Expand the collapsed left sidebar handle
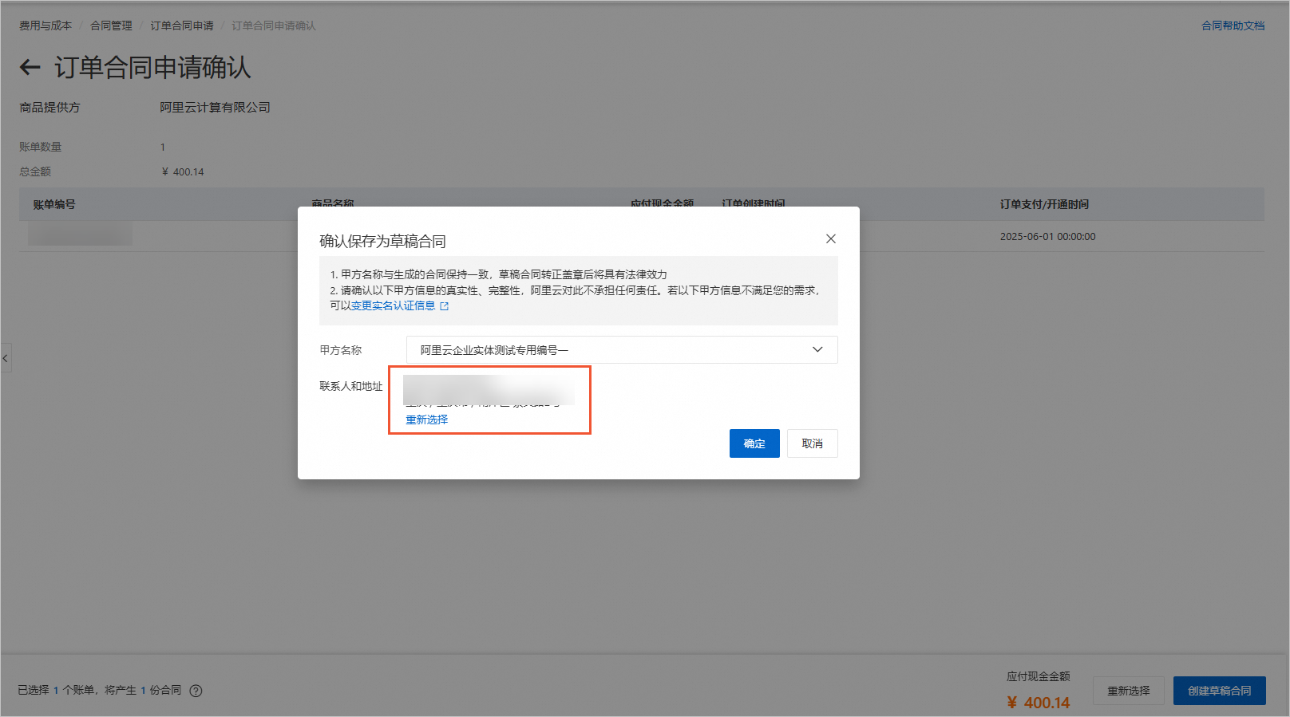The height and width of the screenshot is (717, 1290). 6,358
